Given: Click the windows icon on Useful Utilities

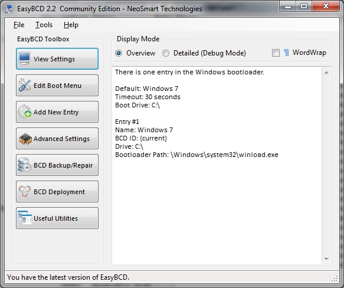Looking at the screenshot, I should coord(25,218).
